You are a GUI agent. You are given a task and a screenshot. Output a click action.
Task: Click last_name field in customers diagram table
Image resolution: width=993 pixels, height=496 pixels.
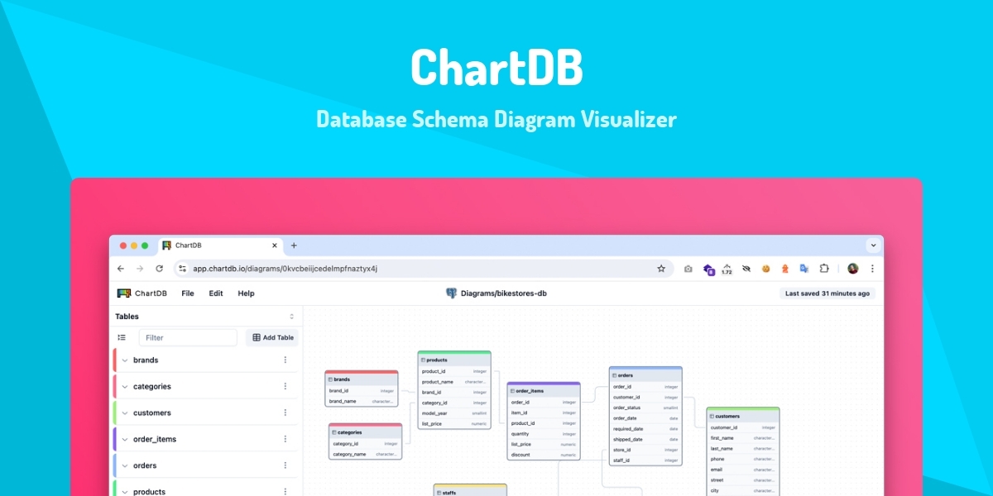click(x=743, y=449)
